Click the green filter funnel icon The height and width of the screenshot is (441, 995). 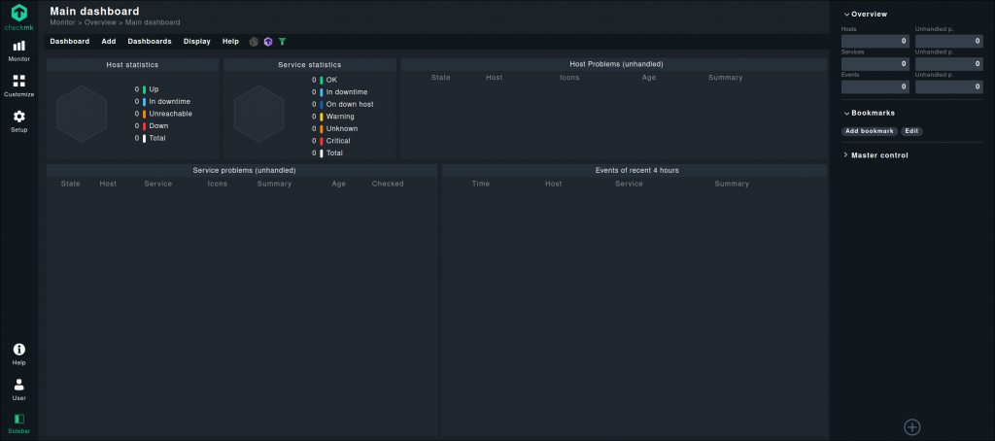282,42
